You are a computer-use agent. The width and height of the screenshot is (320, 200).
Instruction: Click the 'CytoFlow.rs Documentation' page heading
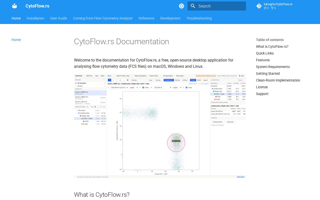[121, 41]
